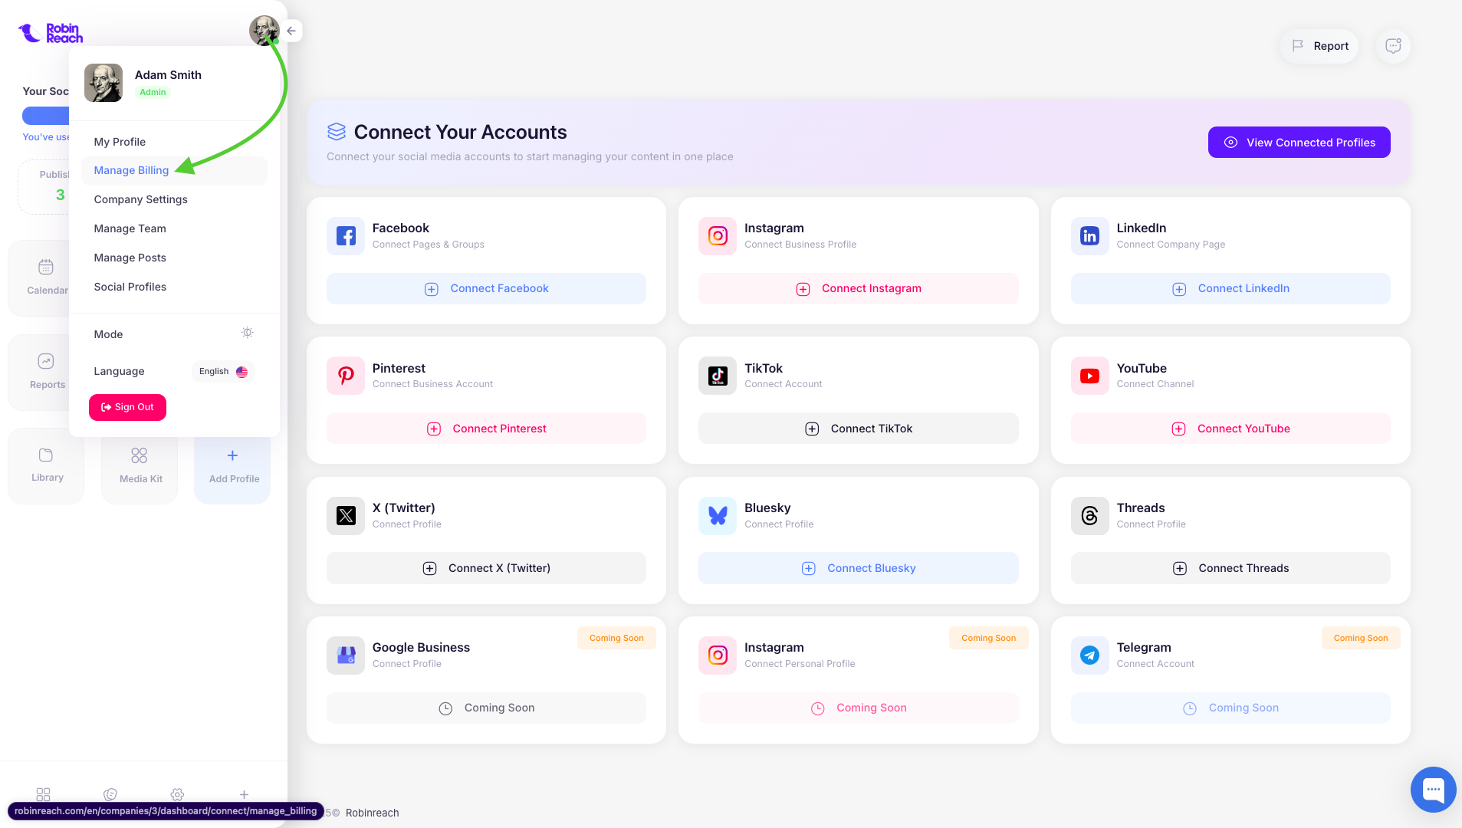Click the Threads logo icon

pos(1089,515)
